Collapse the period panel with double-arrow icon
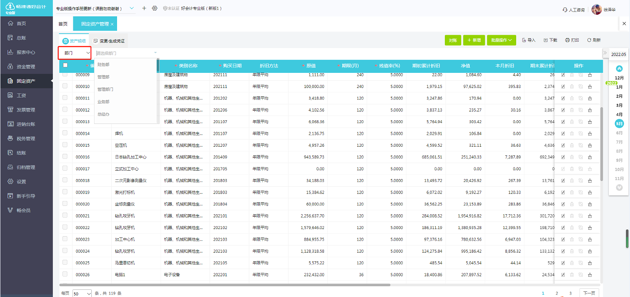Screen dimensions: 630x297 click(x=605, y=53)
